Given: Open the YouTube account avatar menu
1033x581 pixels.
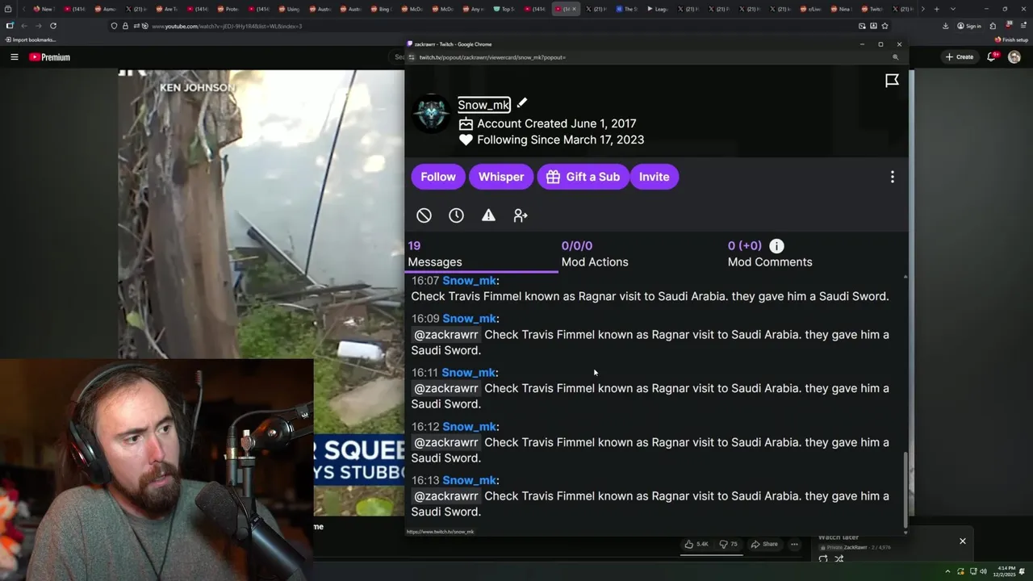Looking at the screenshot, I should 1014,57.
